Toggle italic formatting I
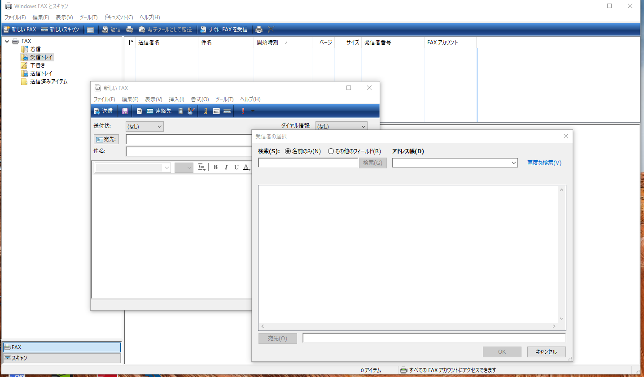Viewport: 644px width, 377px height. point(226,167)
